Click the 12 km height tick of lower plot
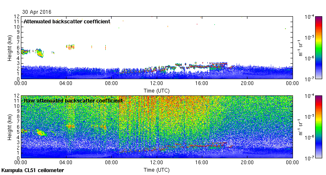 click(17, 96)
